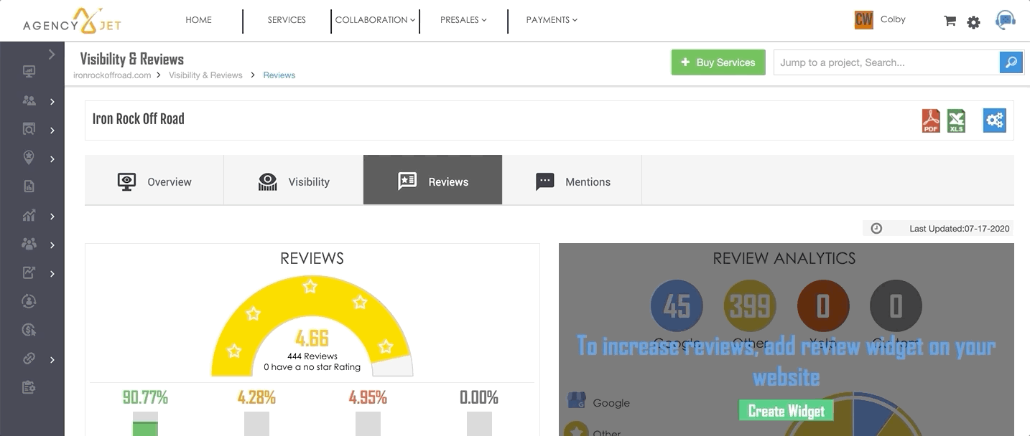Open the support headset chat icon

pos(1005,21)
